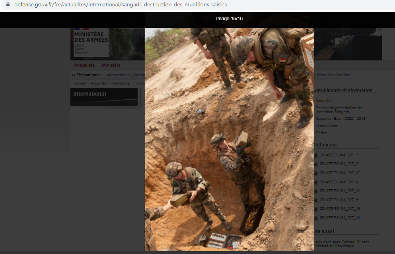395x254 pixels.
Task: Click the Actualités link under Complément d'information
Action: 324,100
